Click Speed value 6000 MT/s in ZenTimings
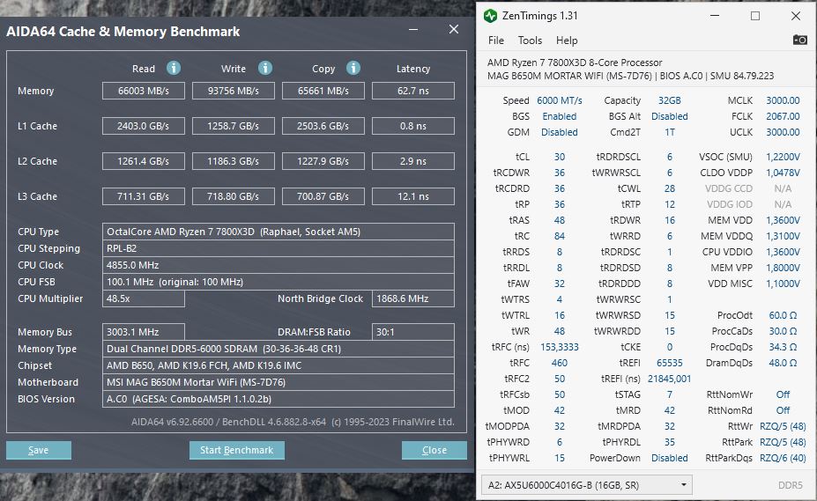This screenshot has height=501, width=817. point(559,100)
